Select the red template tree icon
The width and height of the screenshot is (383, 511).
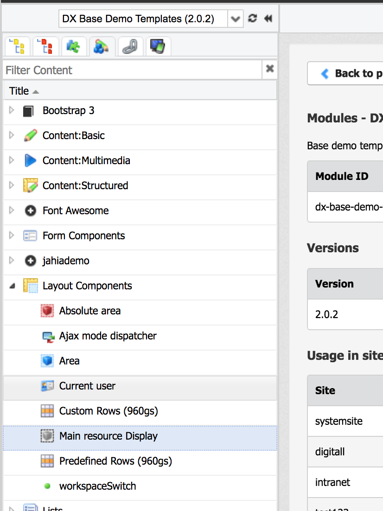pos(45,46)
